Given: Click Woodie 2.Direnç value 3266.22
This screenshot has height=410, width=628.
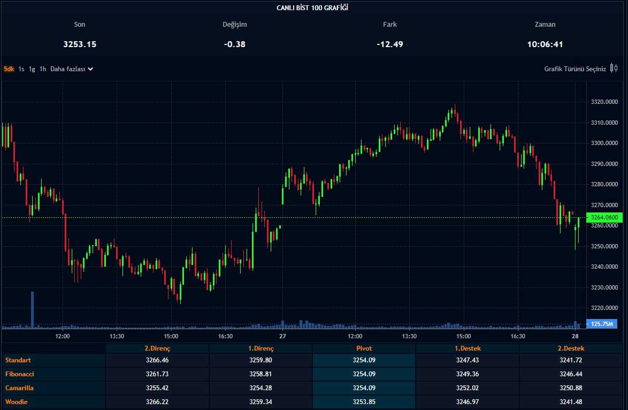Looking at the screenshot, I should (157, 401).
